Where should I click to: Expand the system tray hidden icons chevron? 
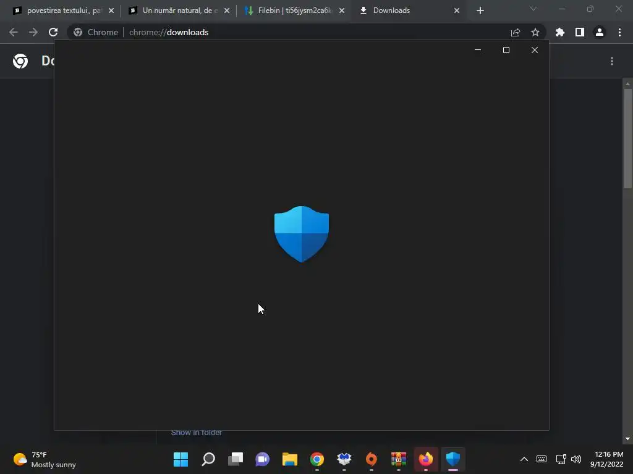click(x=524, y=459)
